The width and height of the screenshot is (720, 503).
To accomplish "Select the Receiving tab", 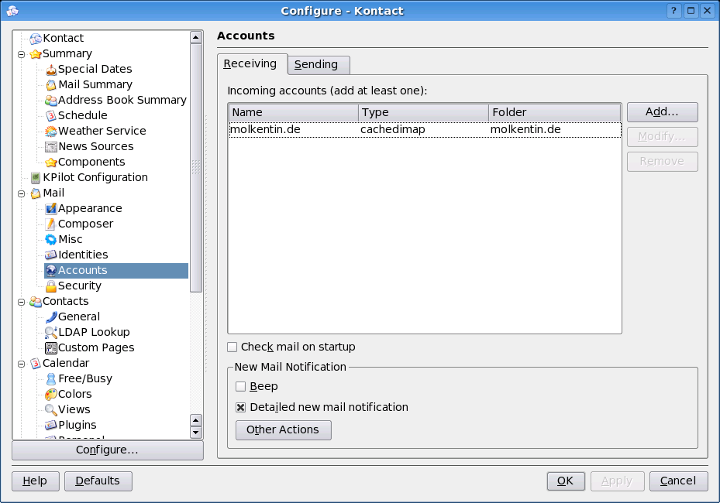I will coord(252,63).
